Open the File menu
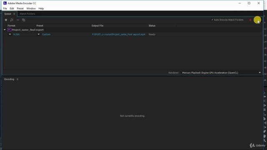Viewport: 267px width, 150px height. [5, 8]
